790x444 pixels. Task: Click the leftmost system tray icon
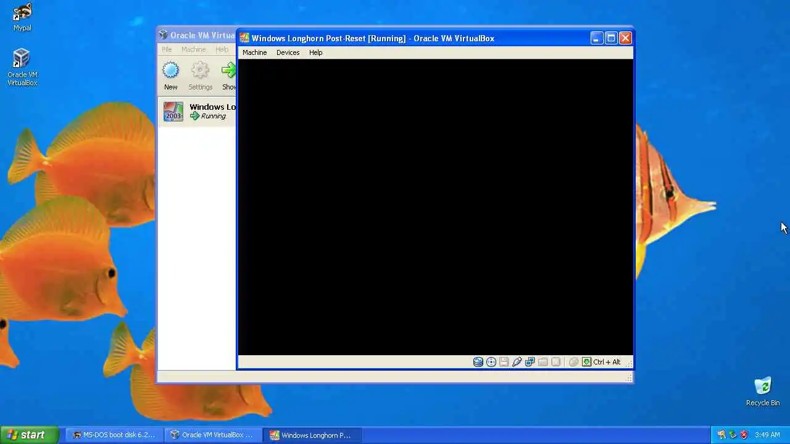[x=721, y=435]
